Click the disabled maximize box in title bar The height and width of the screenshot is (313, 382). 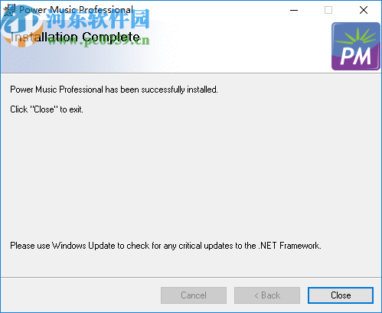(328, 10)
